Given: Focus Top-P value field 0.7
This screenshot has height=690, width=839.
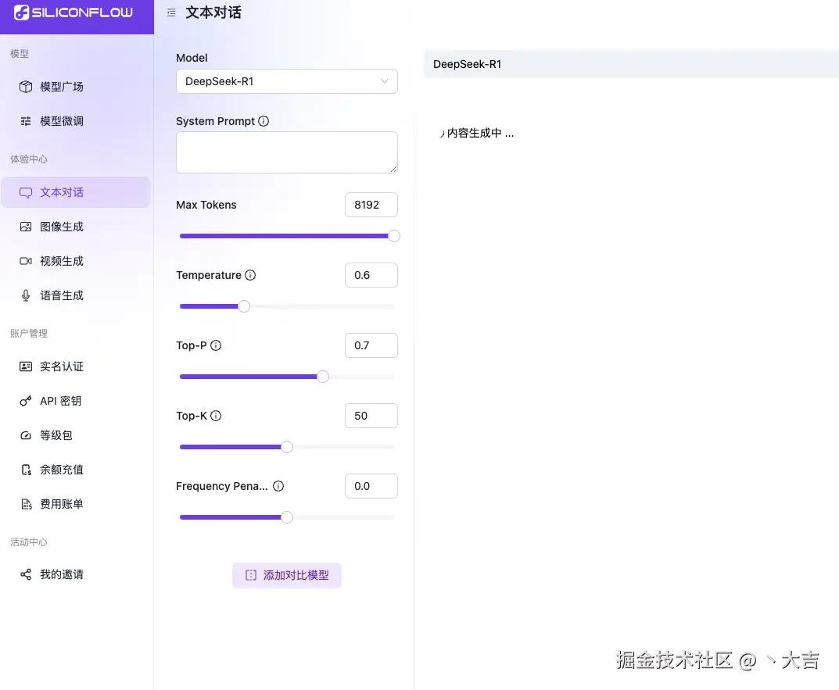Looking at the screenshot, I should pyautogui.click(x=371, y=345).
